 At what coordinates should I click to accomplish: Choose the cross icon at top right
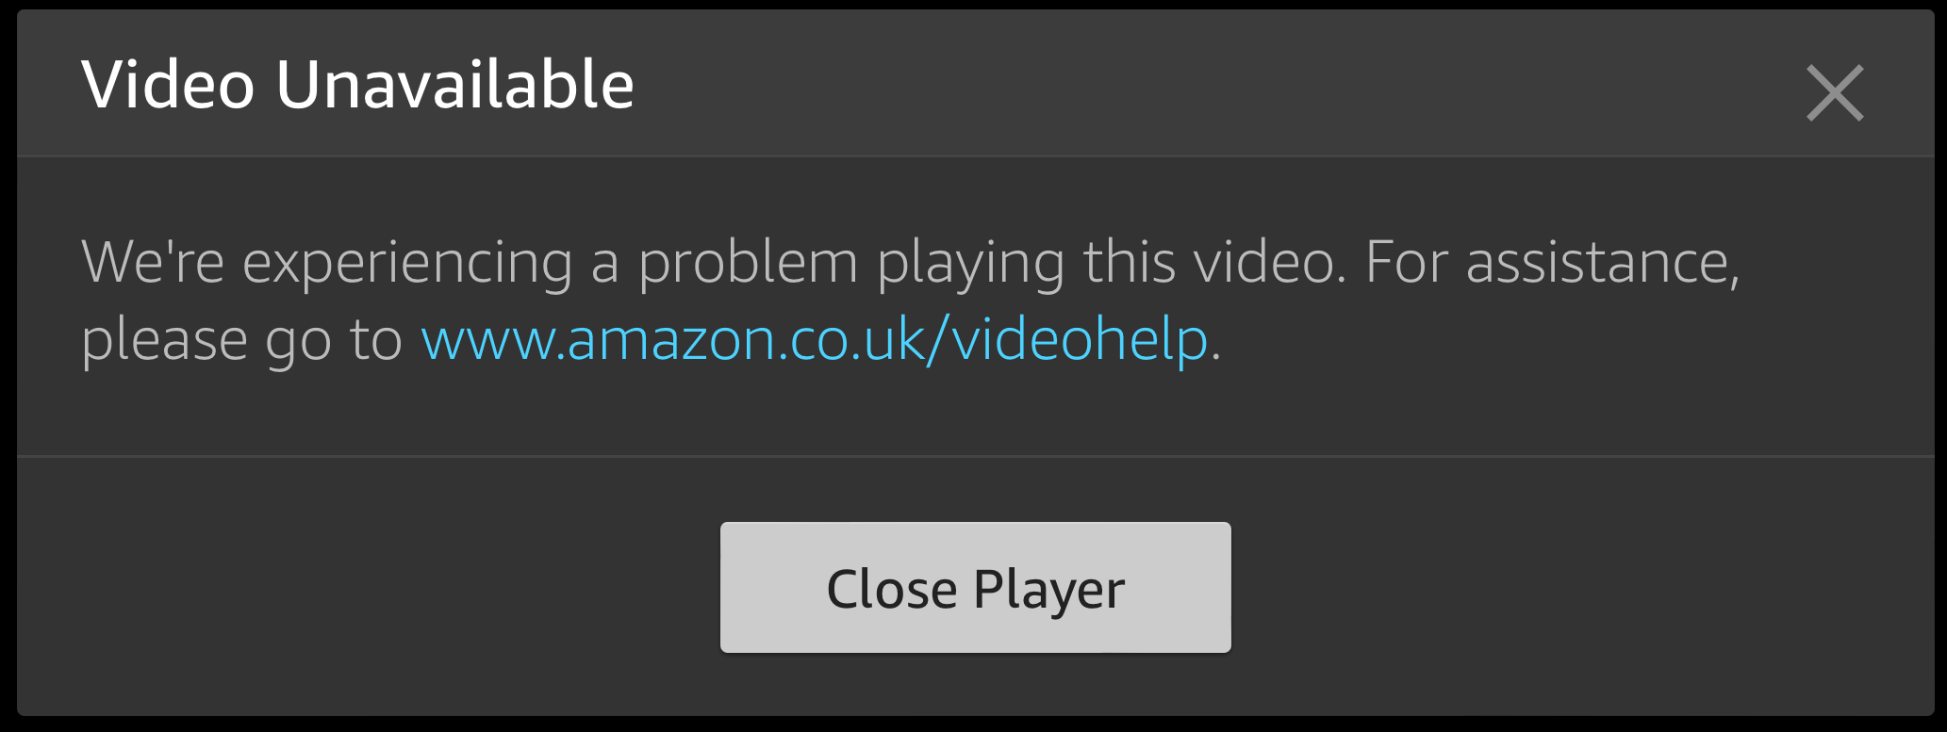tap(1835, 92)
